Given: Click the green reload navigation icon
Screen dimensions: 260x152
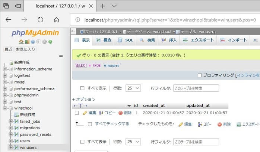Looking at the screenshot, I should pyautogui.click(x=50, y=42).
